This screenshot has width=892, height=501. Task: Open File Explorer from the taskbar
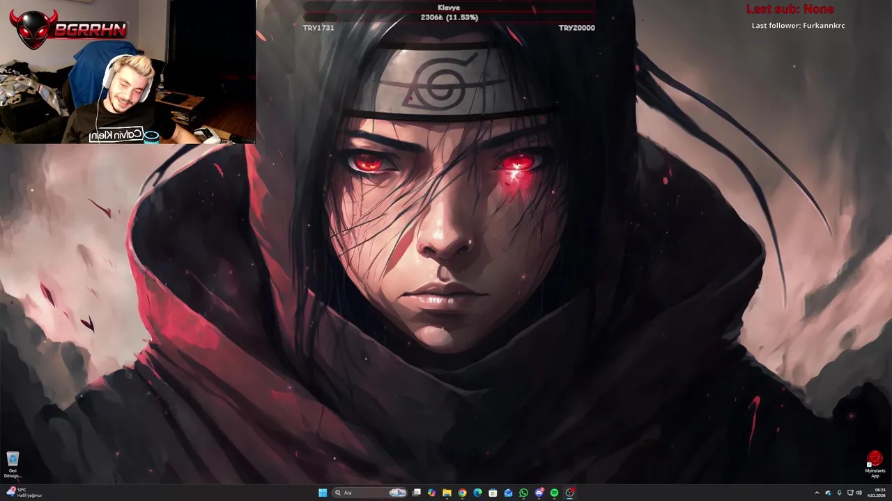coord(447,493)
